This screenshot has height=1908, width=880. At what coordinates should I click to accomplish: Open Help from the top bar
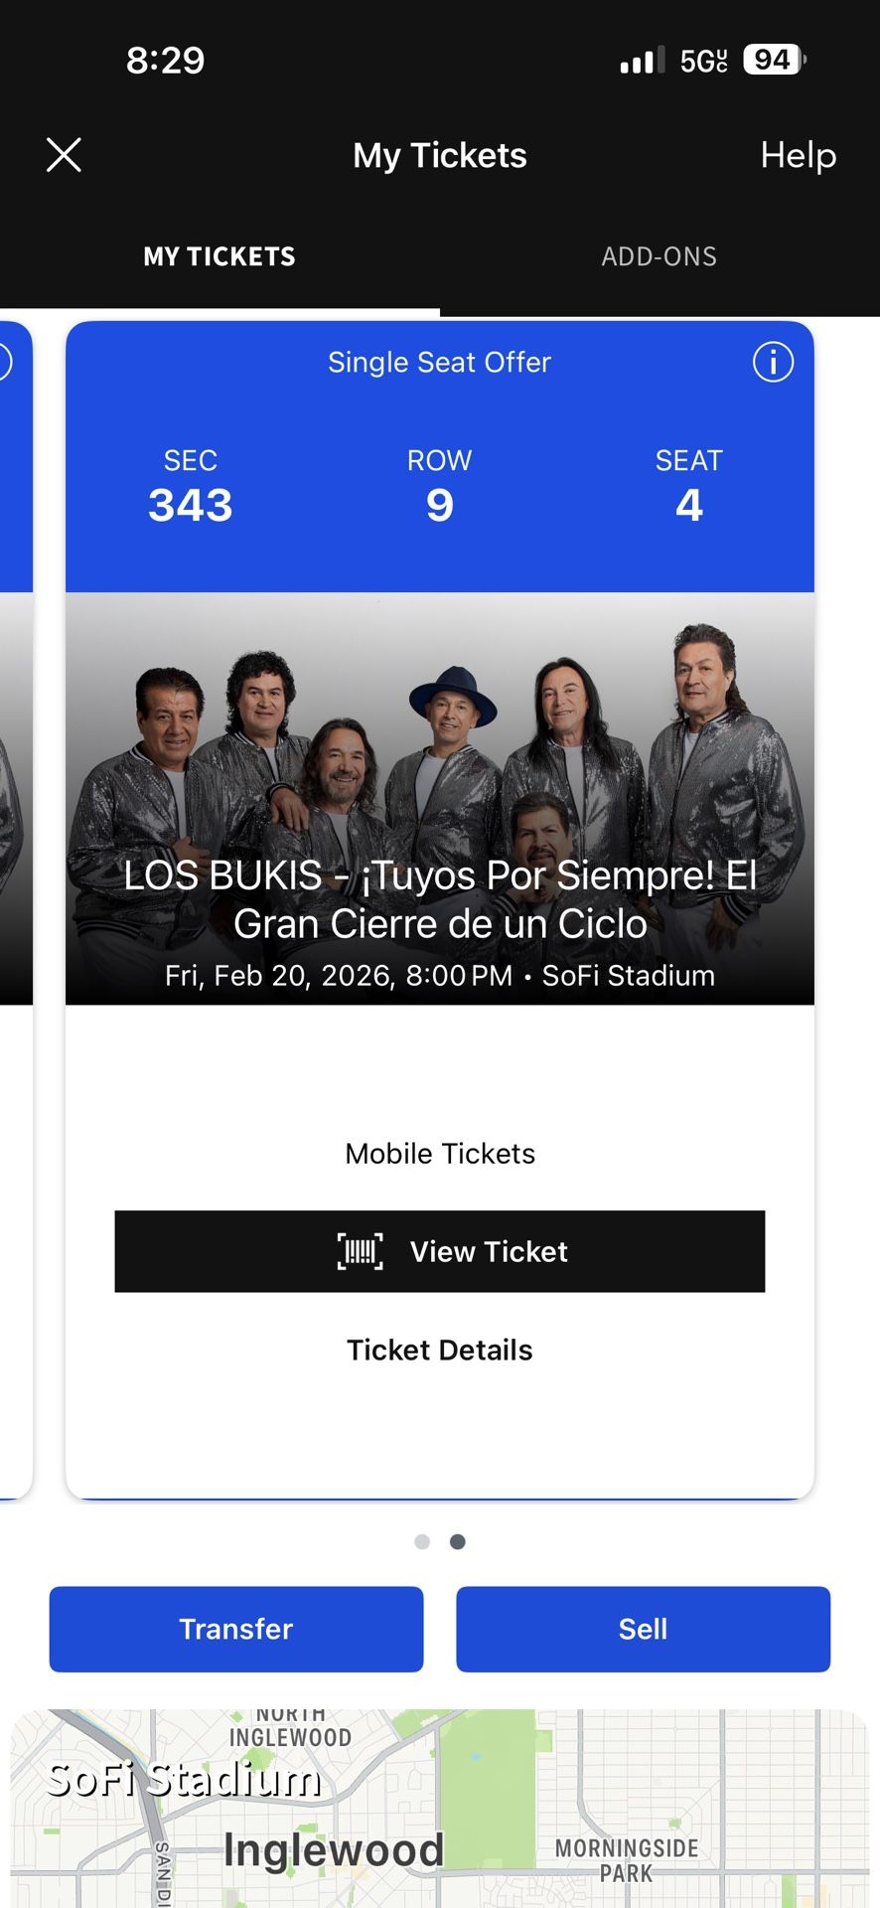(797, 155)
